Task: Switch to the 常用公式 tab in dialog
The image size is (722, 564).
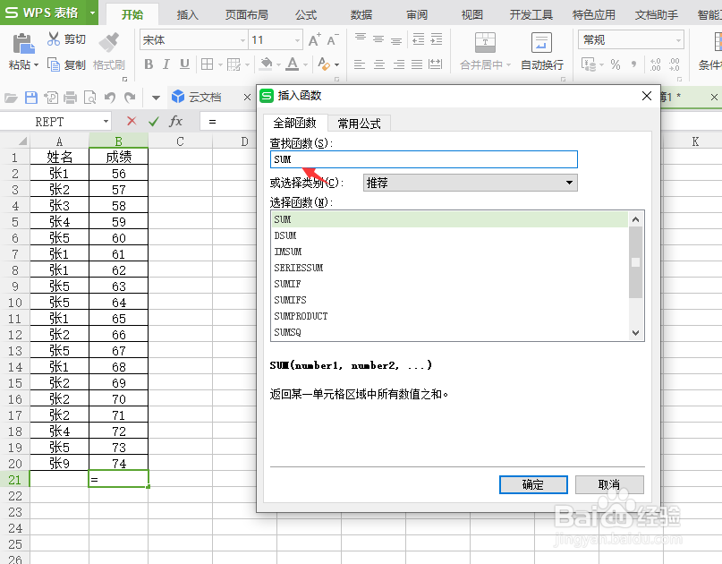Action: coord(359,124)
